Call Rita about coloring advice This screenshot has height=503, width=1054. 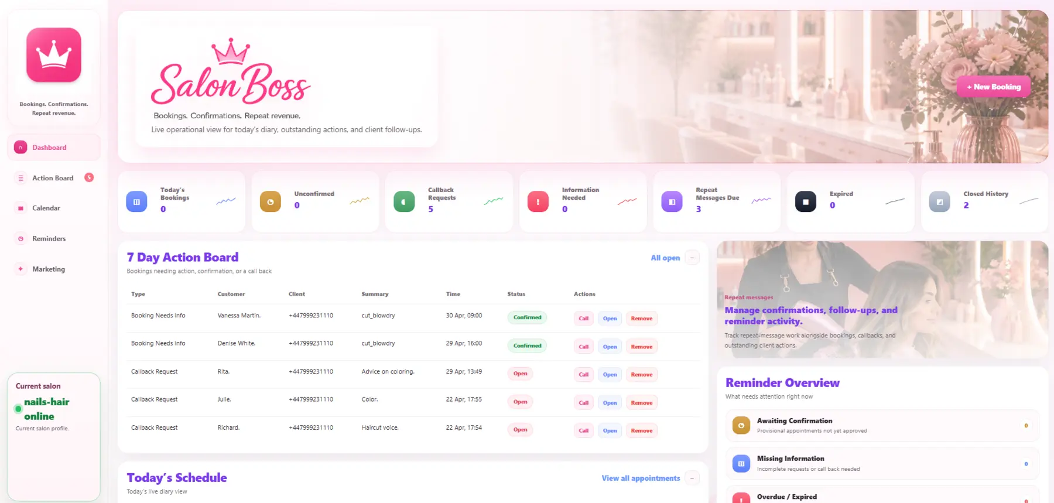(584, 375)
